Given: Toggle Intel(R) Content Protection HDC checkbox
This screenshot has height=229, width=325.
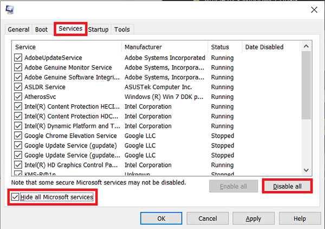Looking at the screenshot, I should point(18,116).
